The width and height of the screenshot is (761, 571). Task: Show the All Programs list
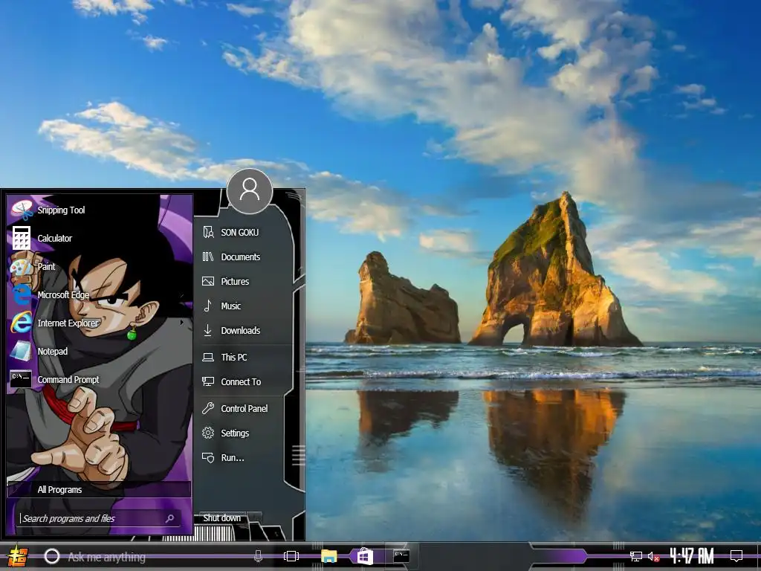tap(99, 489)
